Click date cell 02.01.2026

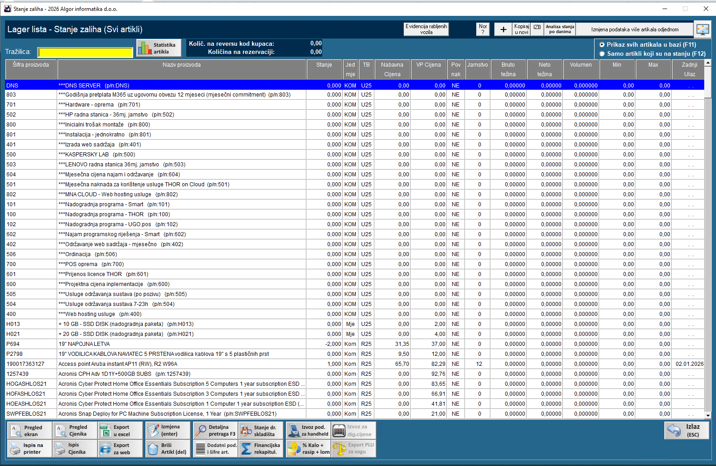tap(689, 364)
